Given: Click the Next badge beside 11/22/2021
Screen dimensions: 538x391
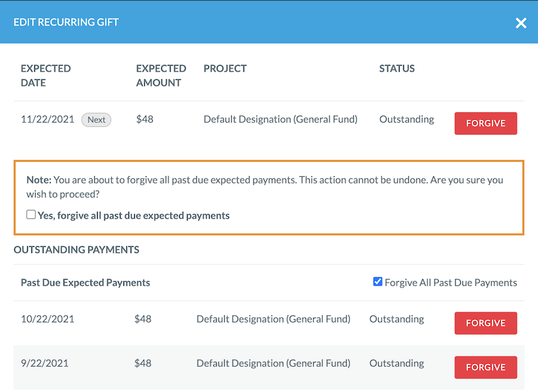Looking at the screenshot, I should (x=96, y=120).
